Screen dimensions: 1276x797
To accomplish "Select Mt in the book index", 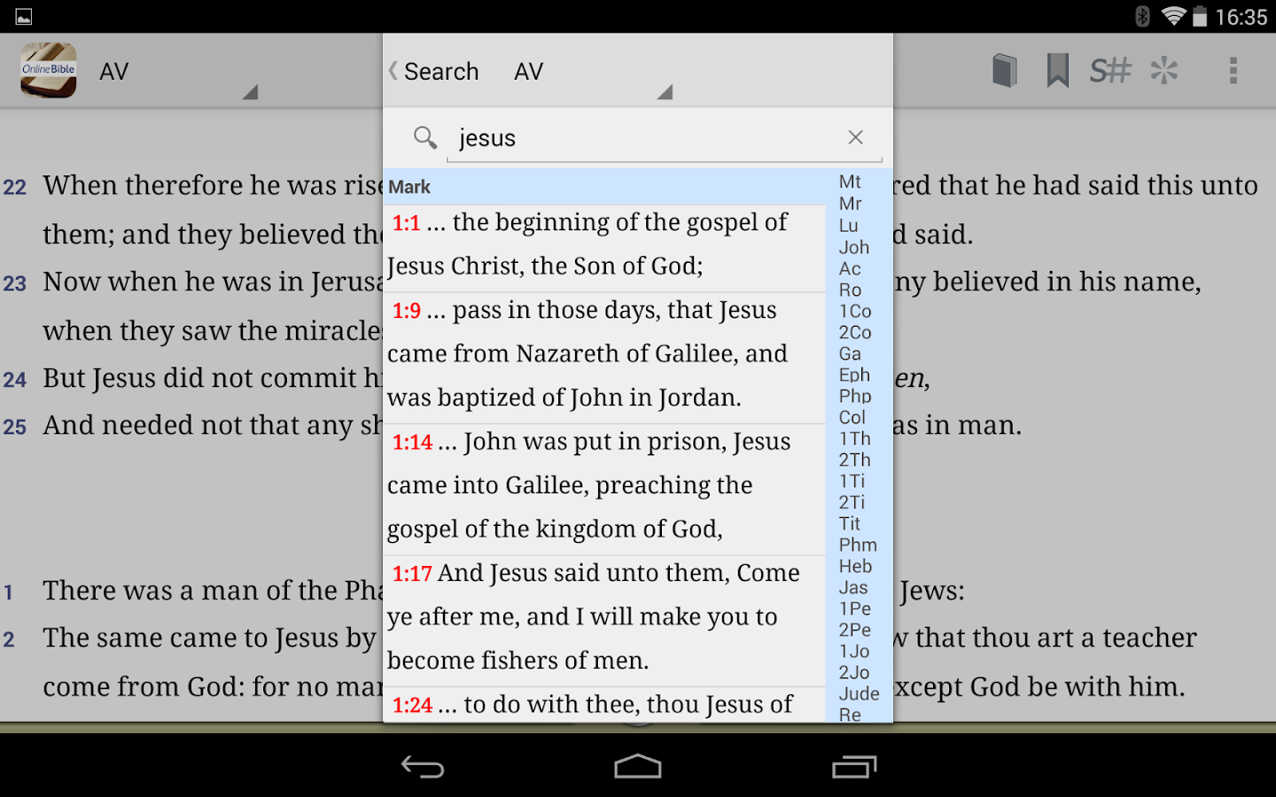I will coord(850,182).
